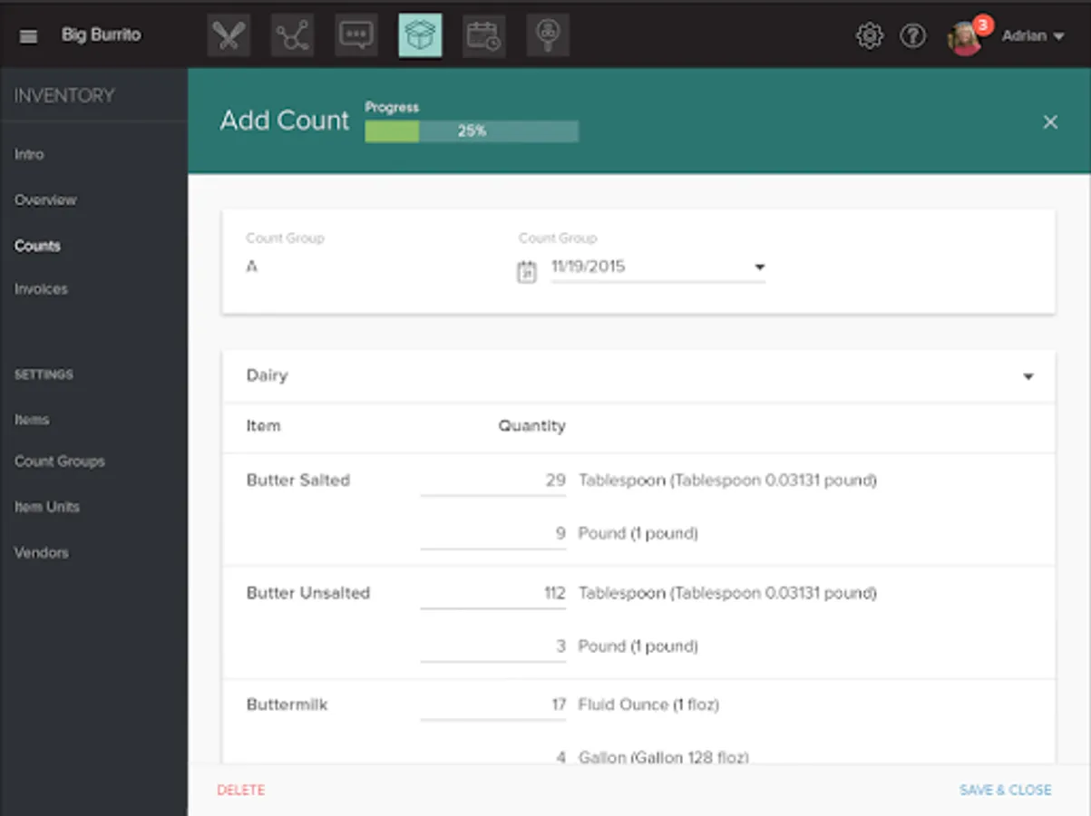Open Item Units in sidebar
This screenshot has height=816, width=1091.
[47, 507]
